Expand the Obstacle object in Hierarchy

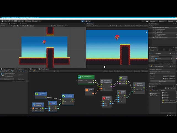[154, 33]
